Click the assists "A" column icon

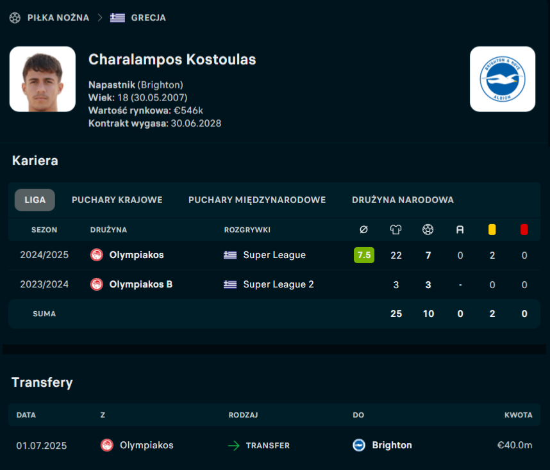pyautogui.click(x=460, y=229)
